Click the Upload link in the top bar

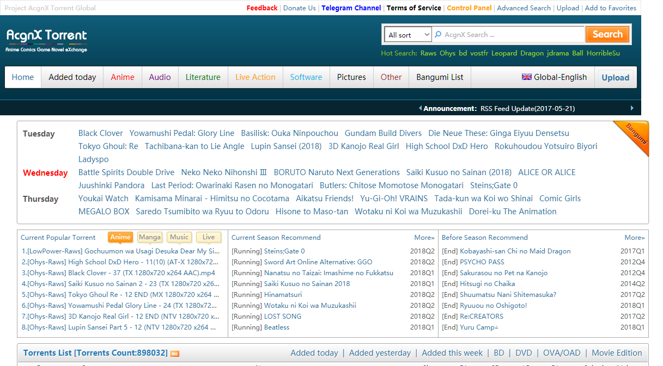[568, 8]
